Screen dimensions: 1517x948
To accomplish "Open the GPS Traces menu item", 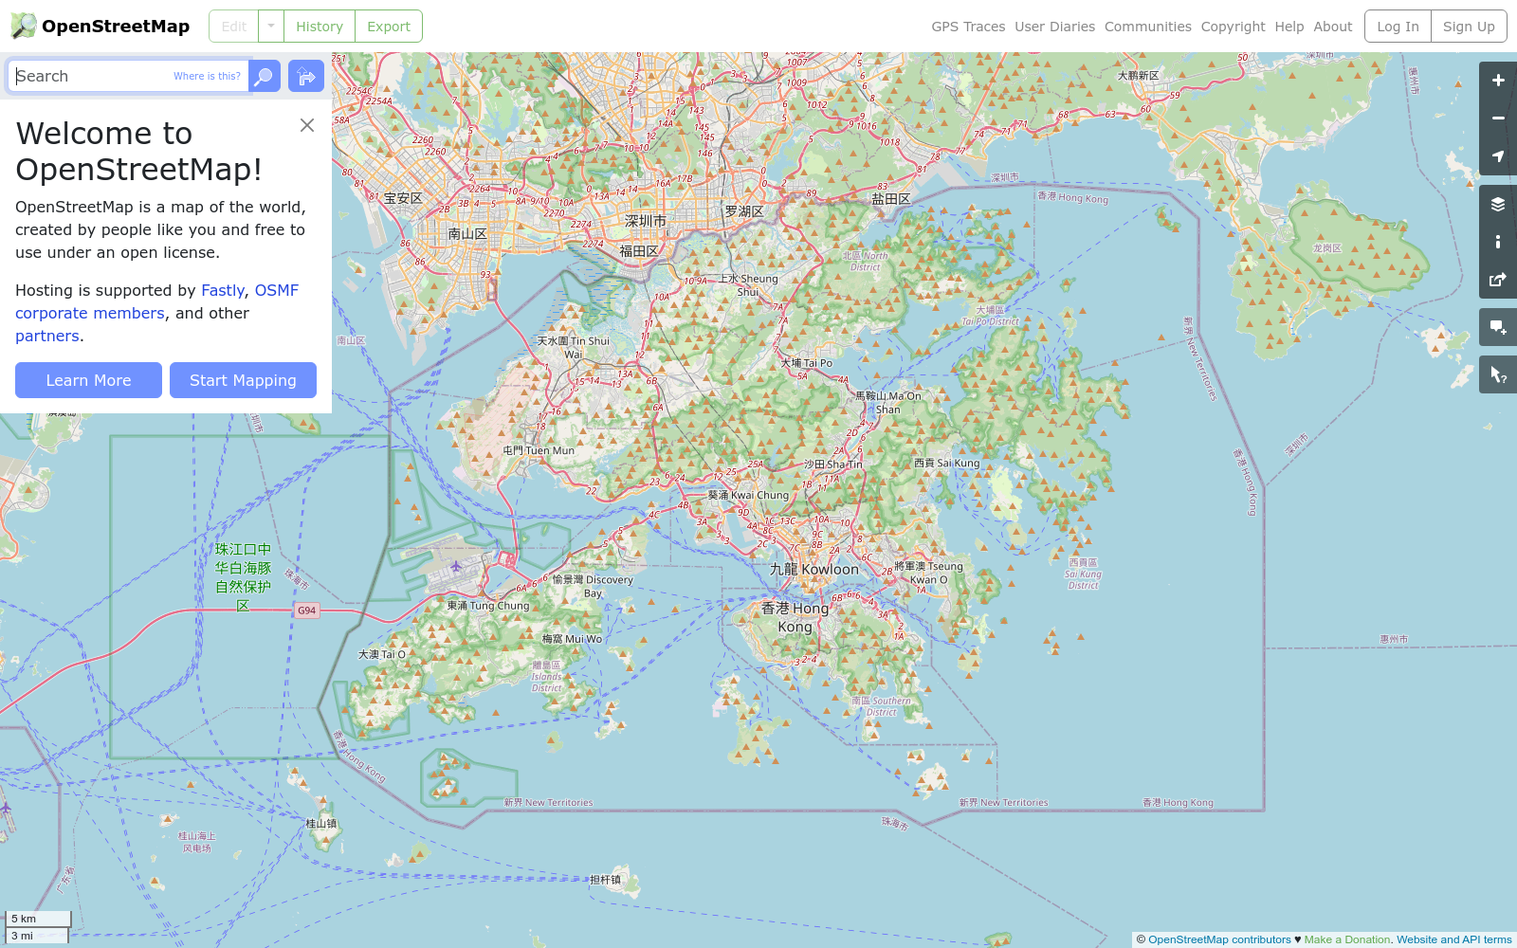I will tap(969, 26).
